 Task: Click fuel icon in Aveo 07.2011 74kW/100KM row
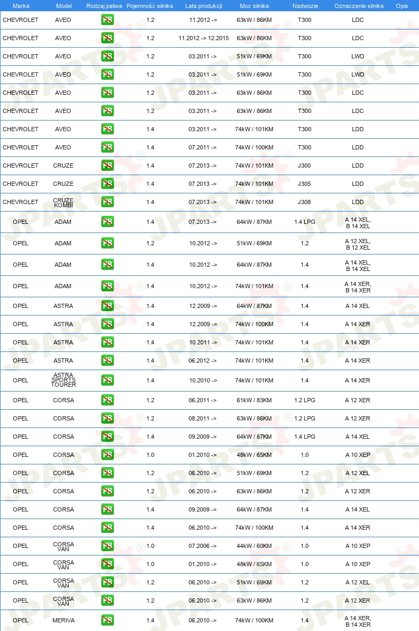[108, 147]
